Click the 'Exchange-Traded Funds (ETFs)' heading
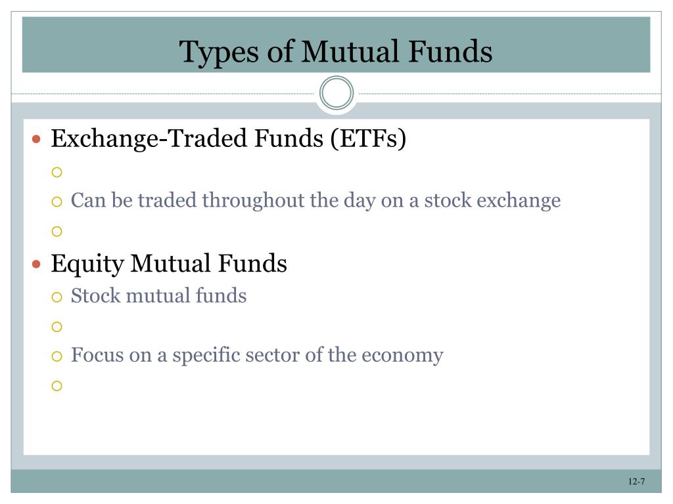The width and height of the screenshot is (673, 504). pyautogui.click(x=228, y=139)
